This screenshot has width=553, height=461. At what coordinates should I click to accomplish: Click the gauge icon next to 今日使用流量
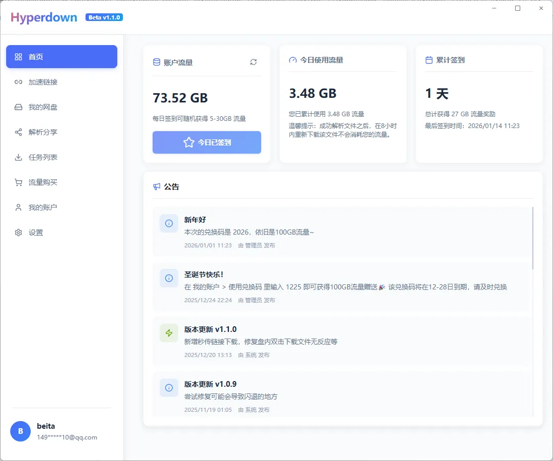(x=293, y=60)
